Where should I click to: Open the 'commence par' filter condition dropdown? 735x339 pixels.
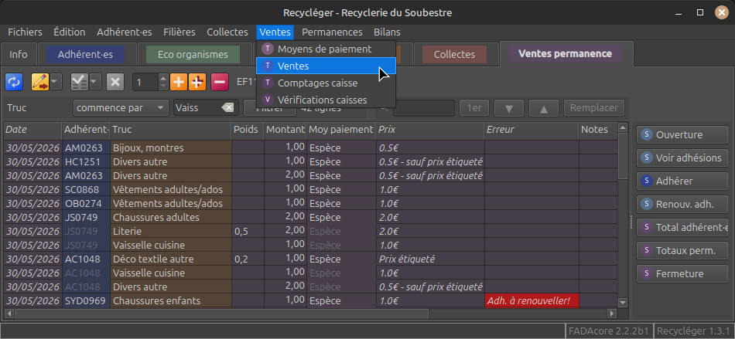click(121, 108)
